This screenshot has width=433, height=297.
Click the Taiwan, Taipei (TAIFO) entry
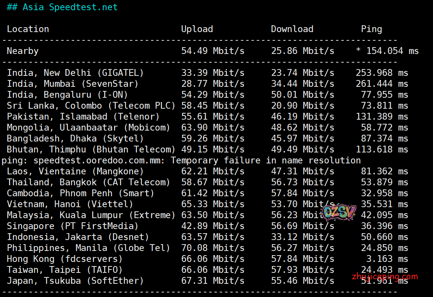65,270
